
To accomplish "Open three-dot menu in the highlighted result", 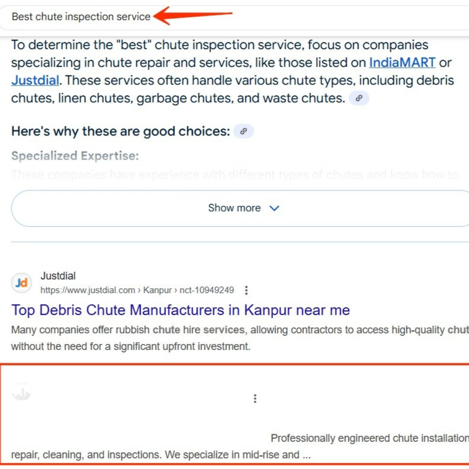I will 255,398.
